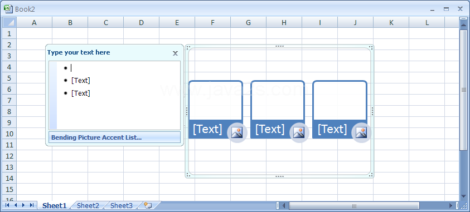Viewport: 470px width, 212px height.
Task: Select the second [Text] bullet in pane
Action: coord(81,81)
